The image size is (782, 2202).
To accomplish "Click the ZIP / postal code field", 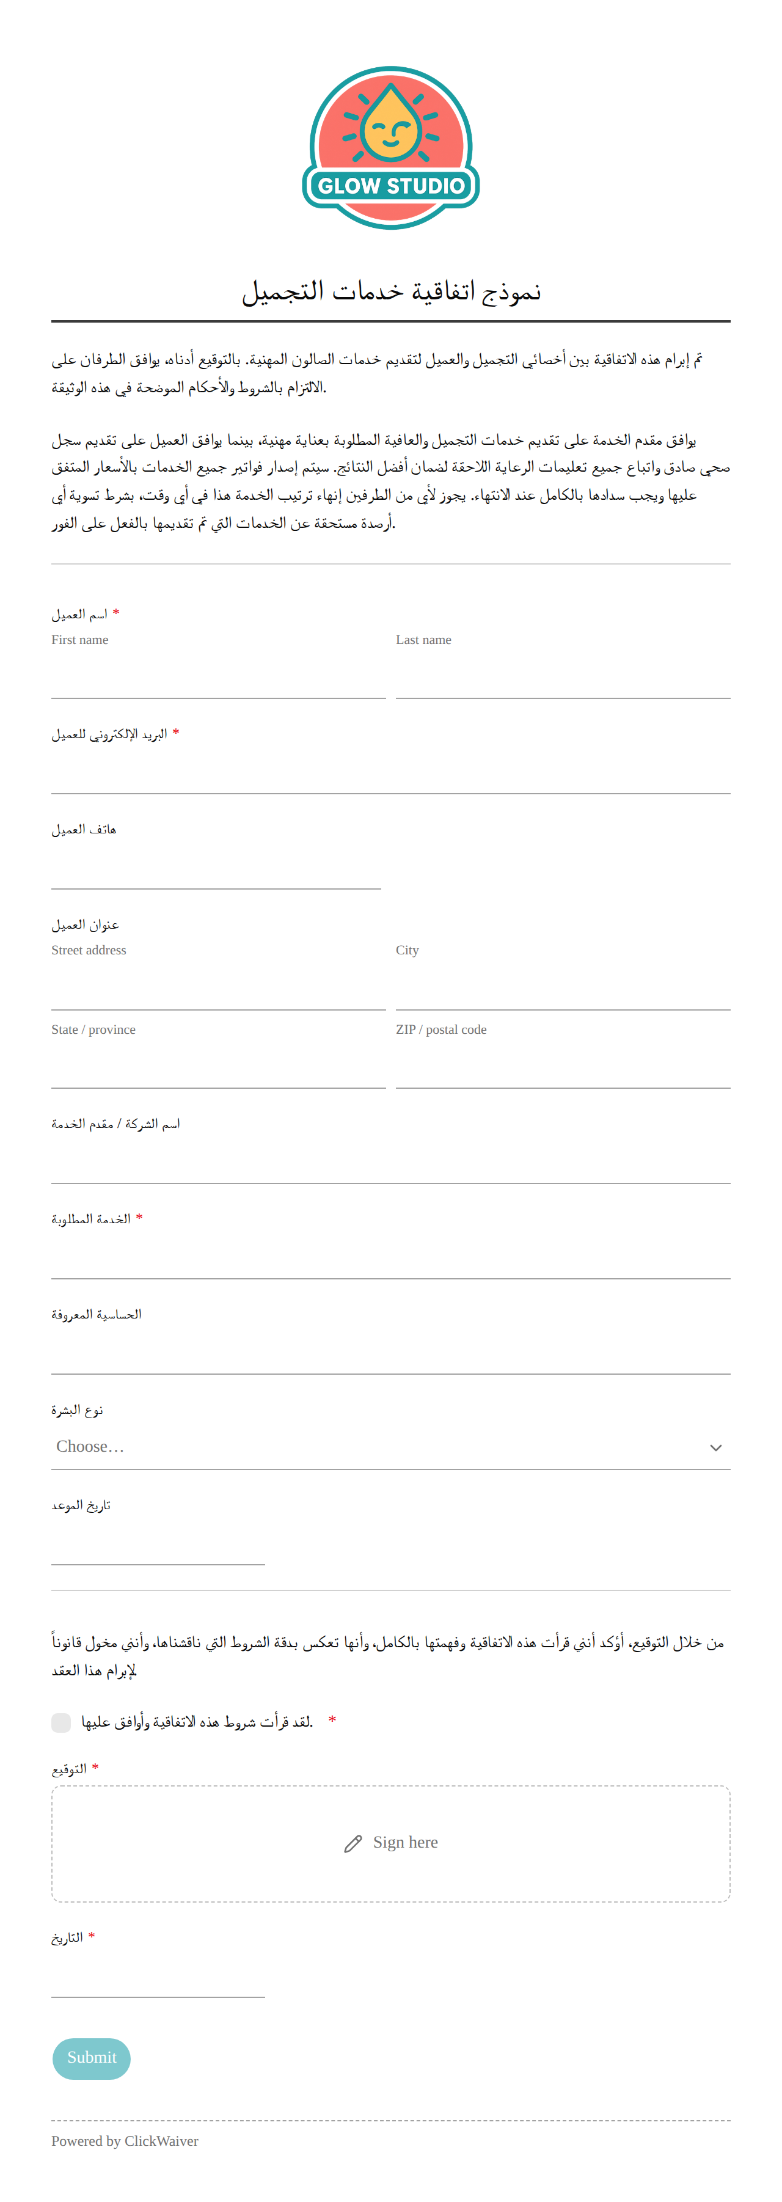I will [x=563, y=1066].
